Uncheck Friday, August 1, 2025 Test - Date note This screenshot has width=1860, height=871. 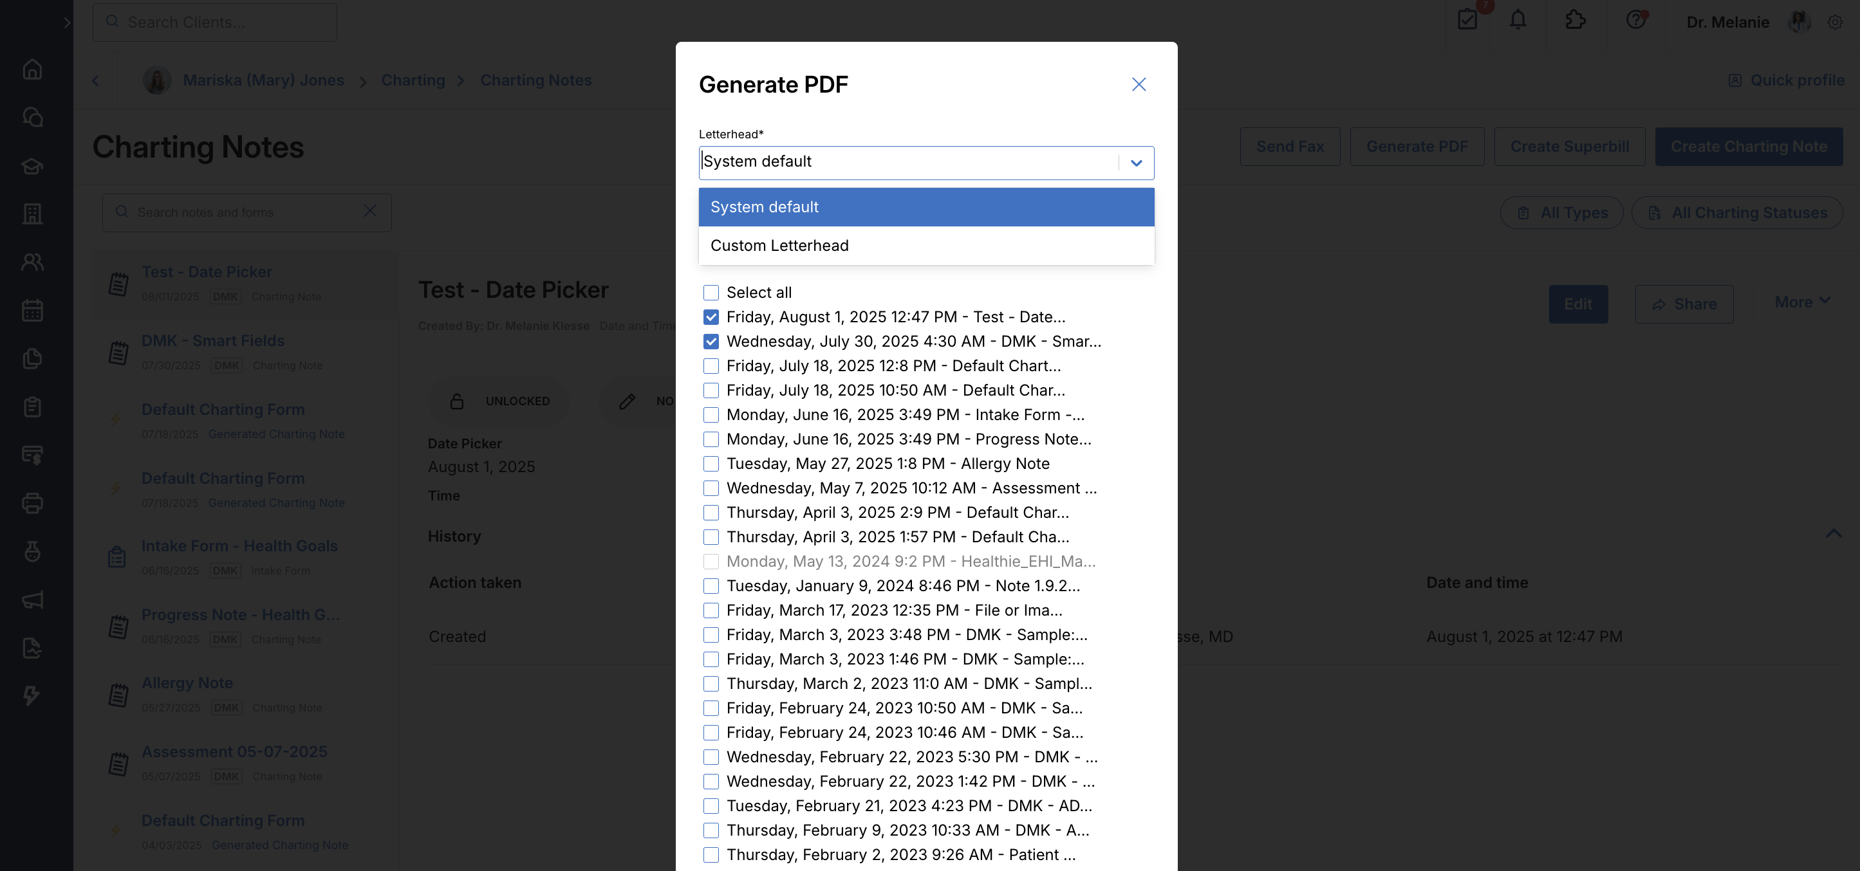point(711,316)
